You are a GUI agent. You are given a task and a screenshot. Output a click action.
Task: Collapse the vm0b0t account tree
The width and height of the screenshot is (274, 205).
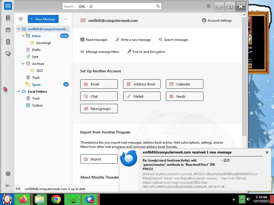point(19,29)
